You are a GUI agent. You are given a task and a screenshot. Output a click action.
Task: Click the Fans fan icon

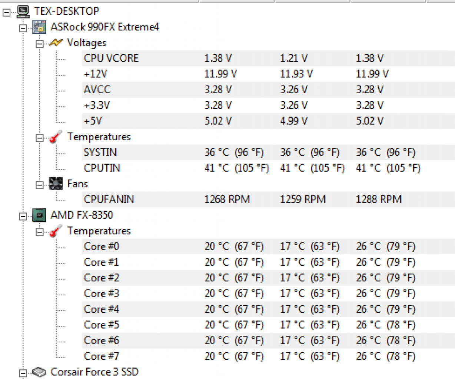56,184
